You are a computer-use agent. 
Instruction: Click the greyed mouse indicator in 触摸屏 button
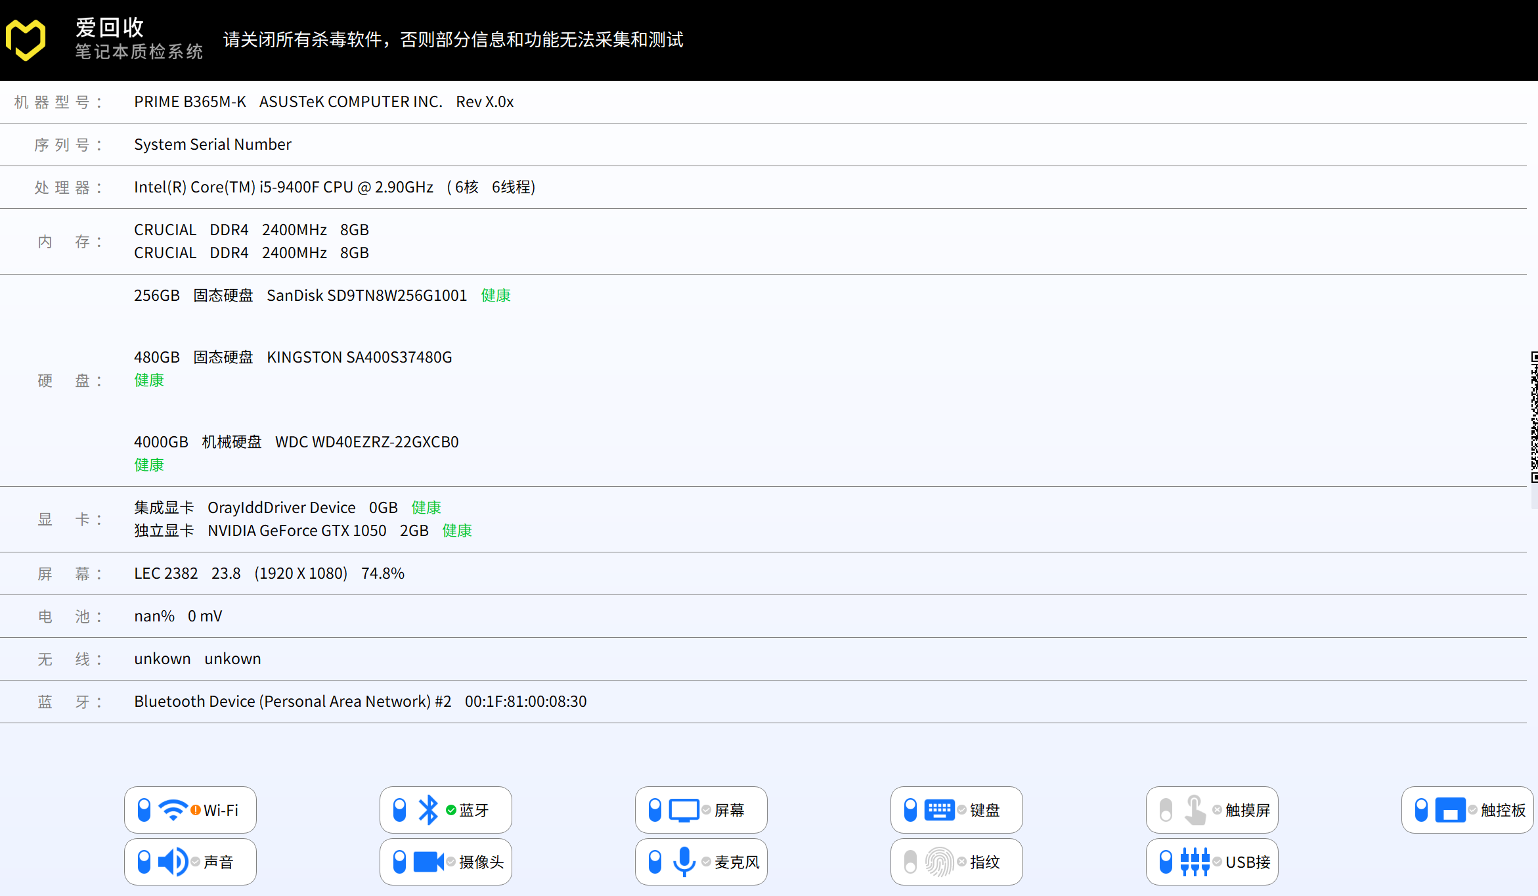(1166, 810)
